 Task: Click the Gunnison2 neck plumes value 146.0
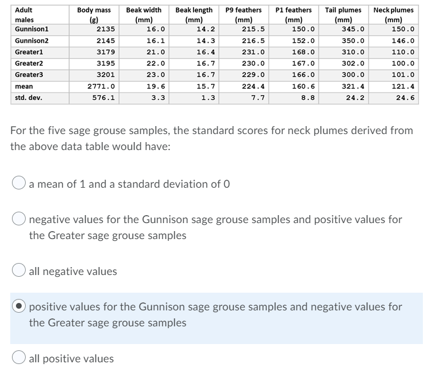(403, 41)
